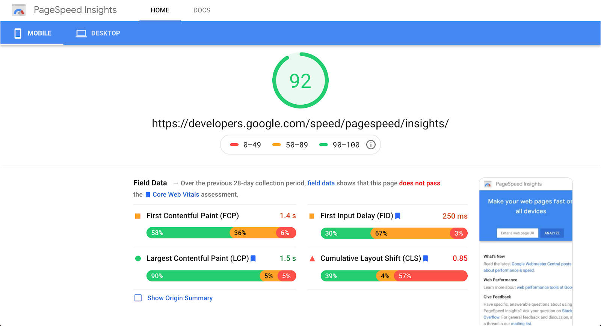Click the Cumulative Layout Shift (CLS) label
Screen dimensions: 601x326
pos(371,258)
